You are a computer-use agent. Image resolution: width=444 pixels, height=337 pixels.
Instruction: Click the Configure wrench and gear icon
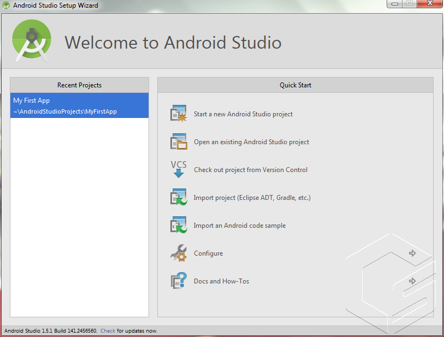(x=179, y=253)
